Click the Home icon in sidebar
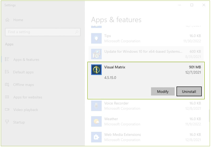This screenshot has width=211, height=147. 7,20
